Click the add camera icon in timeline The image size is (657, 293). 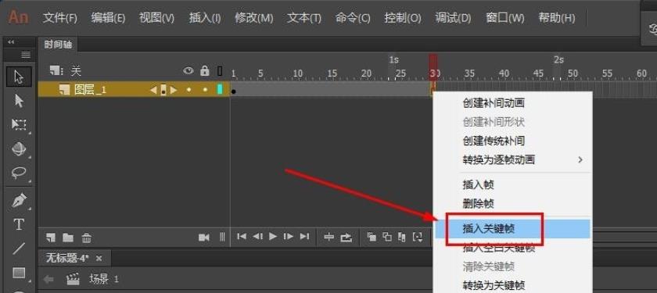click(204, 238)
